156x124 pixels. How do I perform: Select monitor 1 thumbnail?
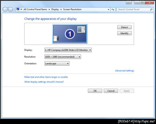pyautogui.click(x=70, y=34)
